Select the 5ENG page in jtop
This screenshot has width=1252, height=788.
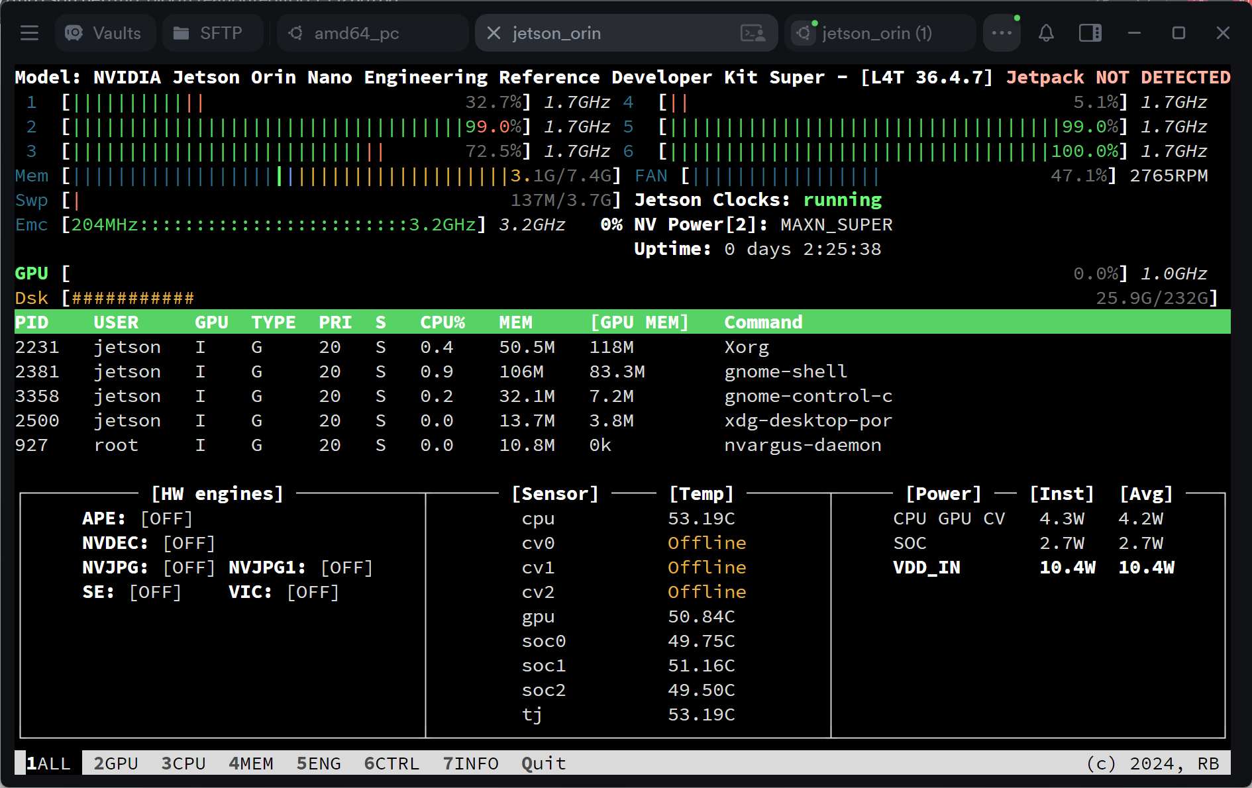(x=319, y=763)
